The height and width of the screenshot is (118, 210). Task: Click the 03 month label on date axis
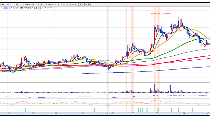pyautogui.click(x=157, y=113)
